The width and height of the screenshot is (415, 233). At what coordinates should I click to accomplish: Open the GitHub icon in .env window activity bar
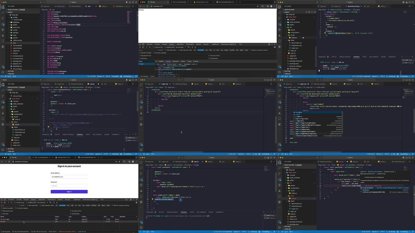pyautogui.click(x=3, y=46)
